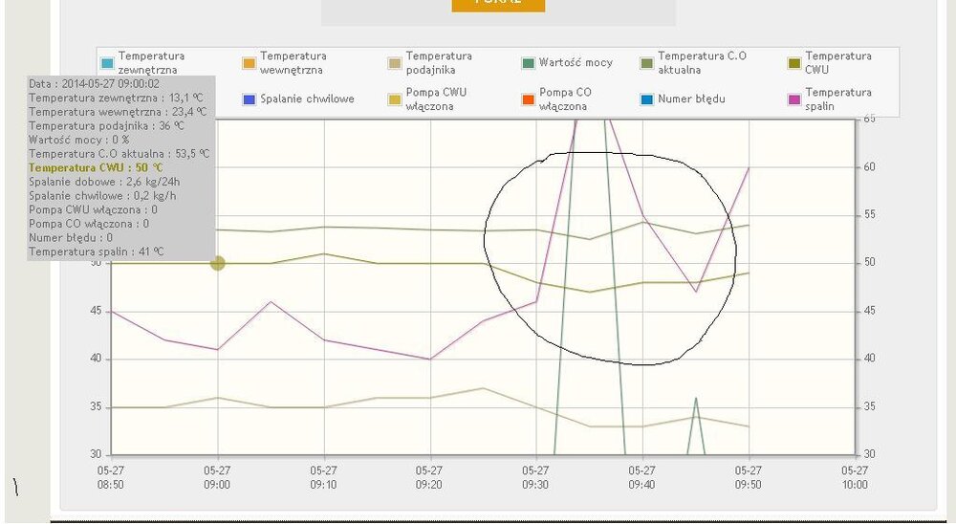Click the Temperatura spalin line endpoint at 09:50
The image size is (956, 524).
coord(749,167)
